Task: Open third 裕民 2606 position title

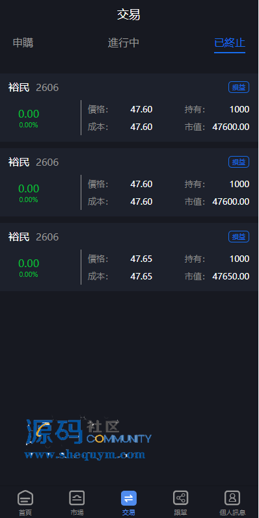Action: tap(33, 237)
